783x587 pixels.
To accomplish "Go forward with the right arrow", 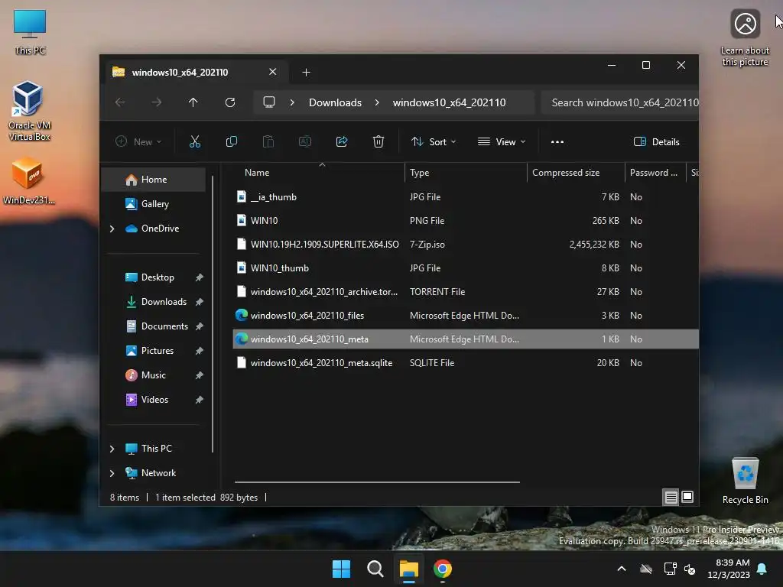I will (157, 102).
